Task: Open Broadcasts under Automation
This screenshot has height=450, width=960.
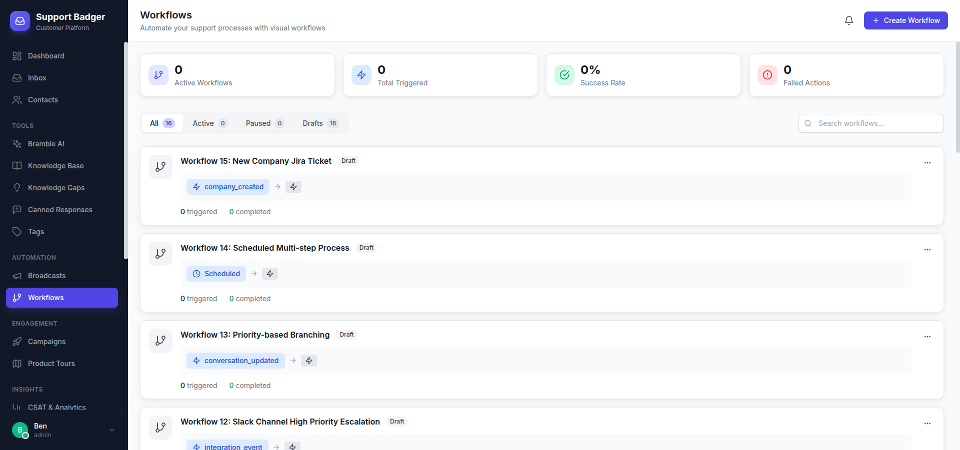Action: [x=46, y=275]
